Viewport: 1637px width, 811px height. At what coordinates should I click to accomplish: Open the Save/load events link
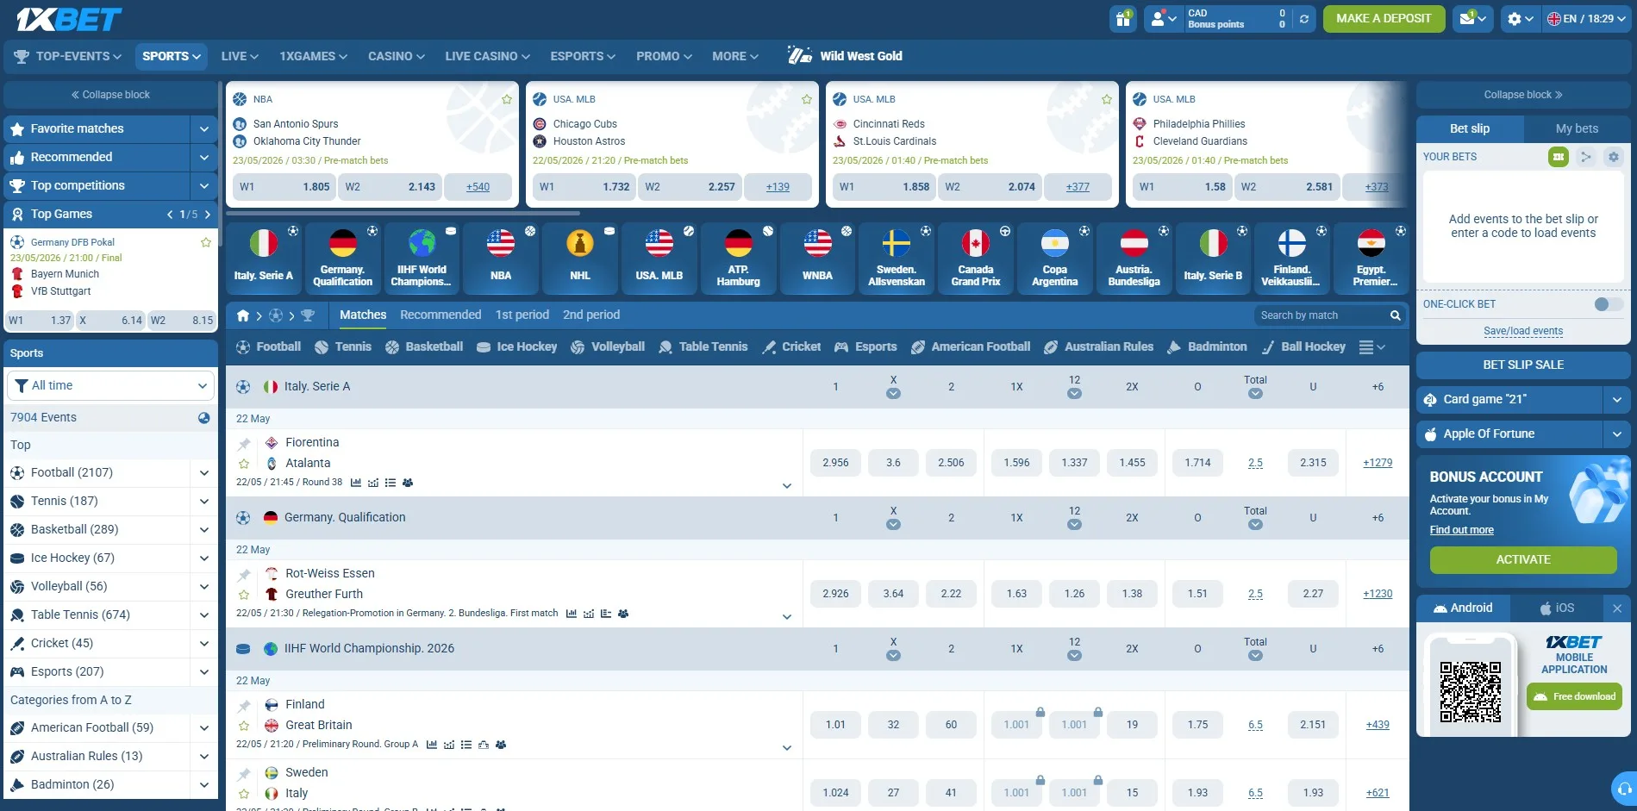click(1522, 331)
